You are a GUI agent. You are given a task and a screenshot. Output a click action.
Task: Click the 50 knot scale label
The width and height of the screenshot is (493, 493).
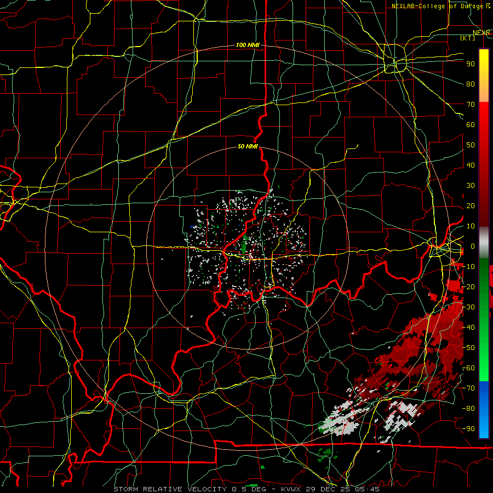tap(471, 145)
